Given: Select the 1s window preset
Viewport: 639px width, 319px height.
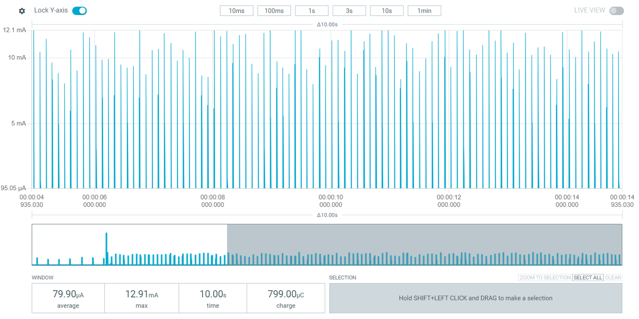Looking at the screenshot, I should point(311,10).
